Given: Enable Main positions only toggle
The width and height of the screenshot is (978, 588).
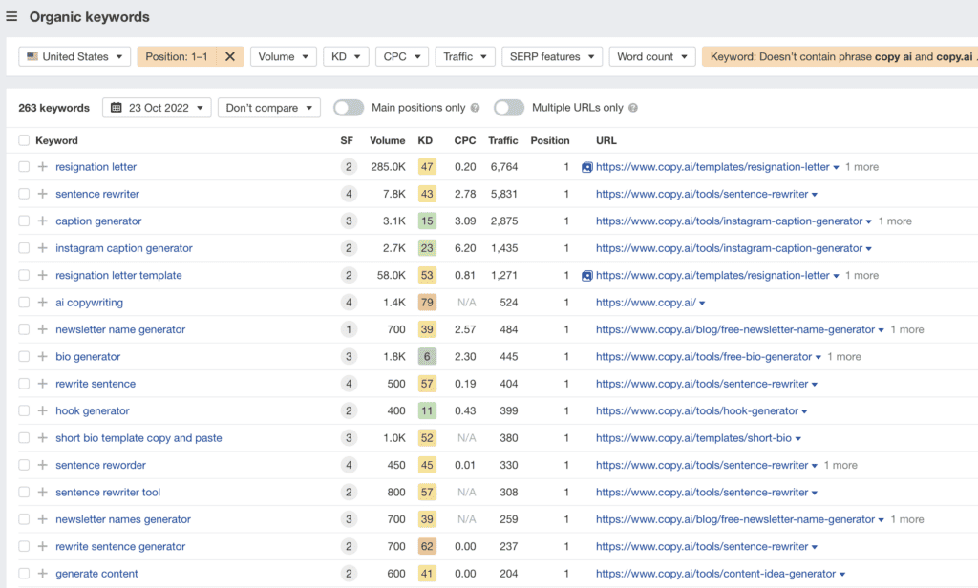Looking at the screenshot, I should pos(348,108).
